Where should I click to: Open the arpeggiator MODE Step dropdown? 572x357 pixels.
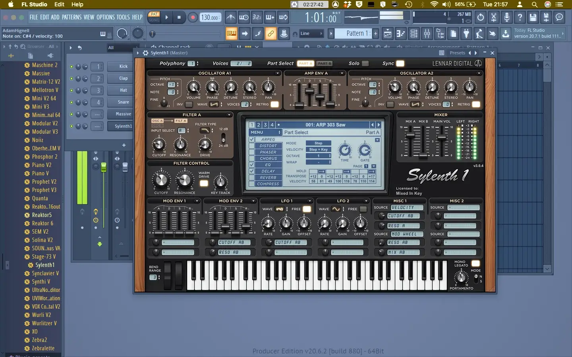pyautogui.click(x=319, y=143)
